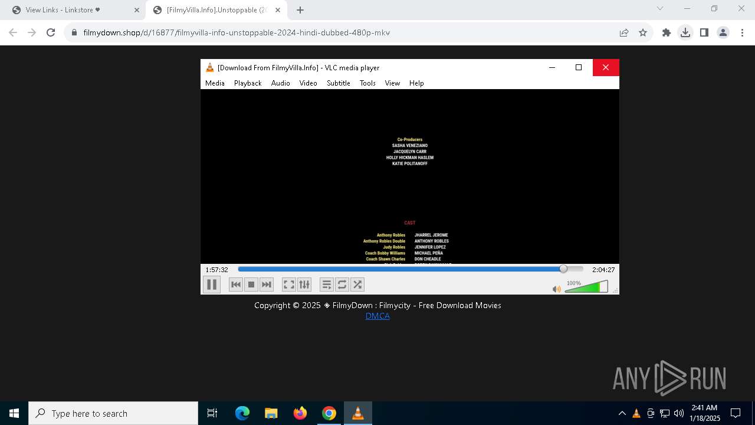Launch Firefox from taskbar
This screenshot has width=755, height=425.
[x=300, y=413]
